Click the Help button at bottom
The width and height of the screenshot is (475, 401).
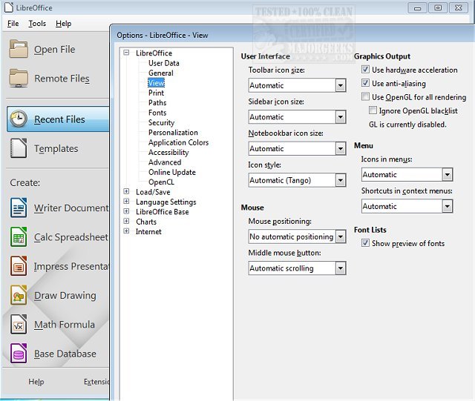pos(36,382)
